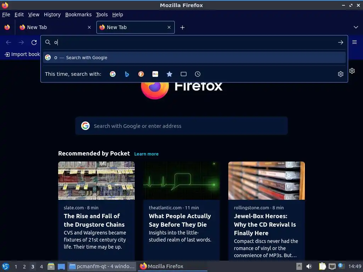Screen dimensions: 363x272
Task: Click the Go arrow in address bar
Action: pos(341,42)
